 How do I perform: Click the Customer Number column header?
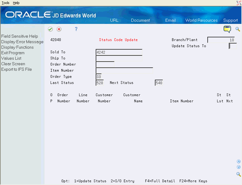[104, 98]
